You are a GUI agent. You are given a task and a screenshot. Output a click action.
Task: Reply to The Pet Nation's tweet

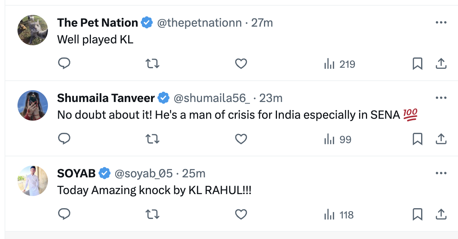click(64, 64)
